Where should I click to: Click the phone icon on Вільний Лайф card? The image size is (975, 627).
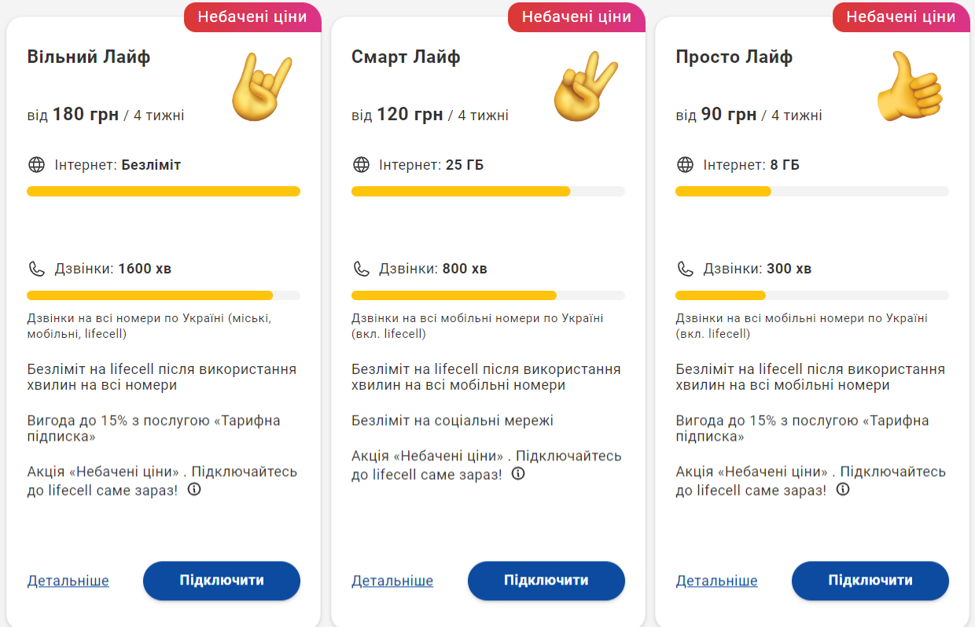click(x=36, y=268)
